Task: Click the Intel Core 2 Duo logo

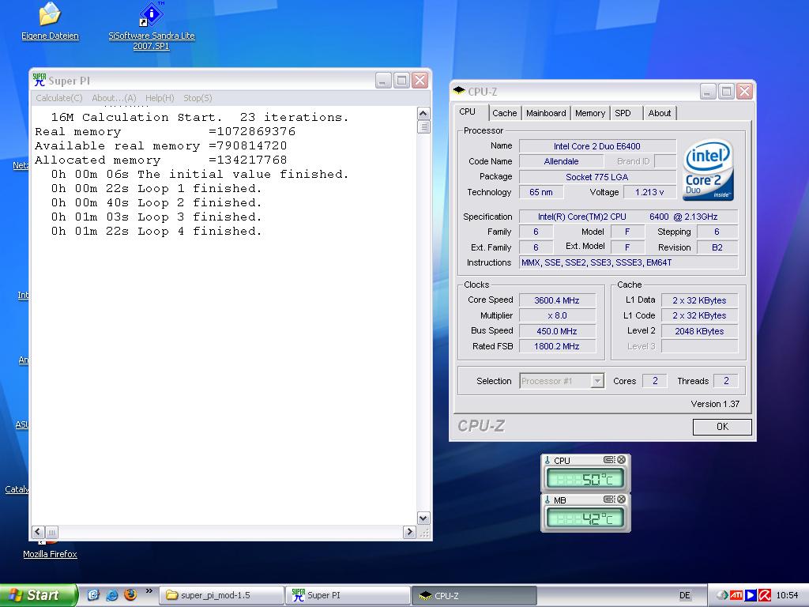Action: coord(708,170)
